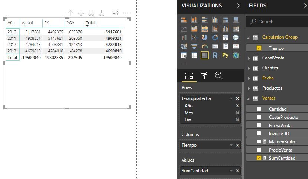
Task: Open Tiempo dropdown arrow in Columns
Action: [231, 145]
